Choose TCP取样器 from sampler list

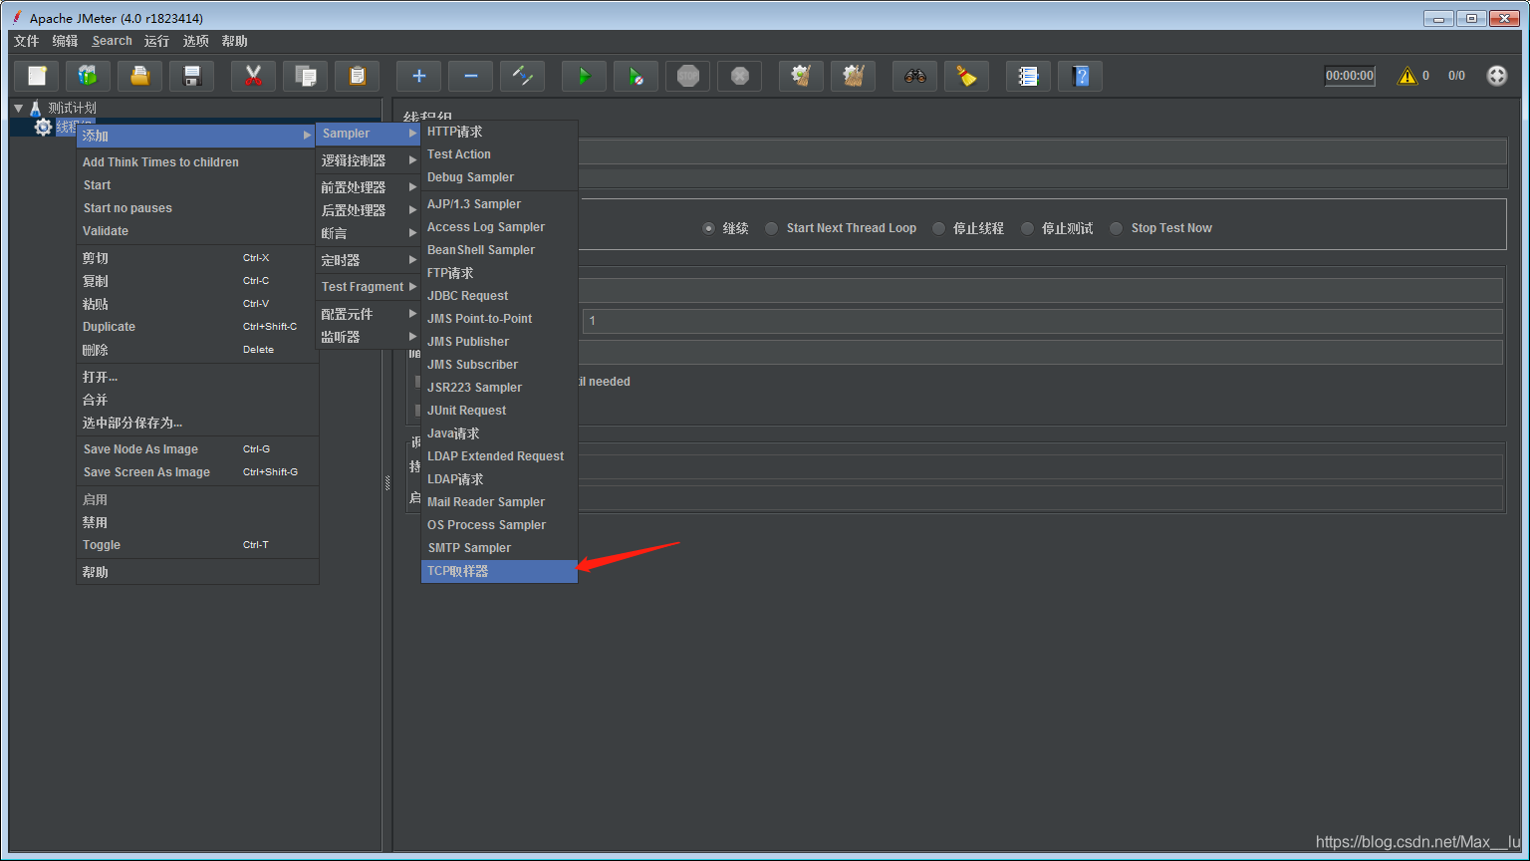499,571
